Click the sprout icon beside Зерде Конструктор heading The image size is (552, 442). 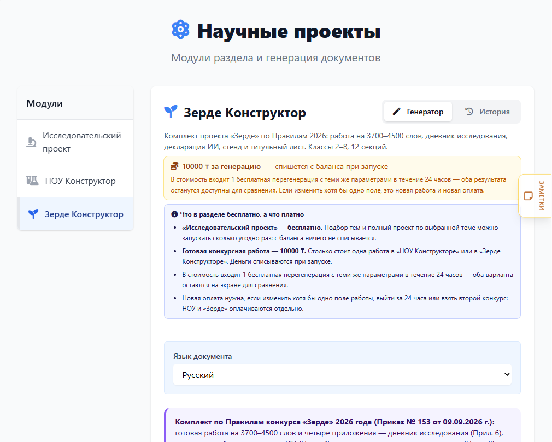click(x=171, y=112)
